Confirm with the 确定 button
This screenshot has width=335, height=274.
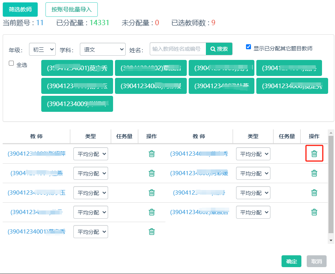tap(291, 261)
